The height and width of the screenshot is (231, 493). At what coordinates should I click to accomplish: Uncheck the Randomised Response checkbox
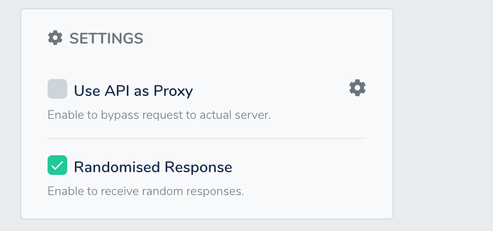pyautogui.click(x=57, y=165)
